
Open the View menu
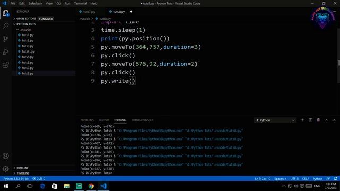coord(49,4)
